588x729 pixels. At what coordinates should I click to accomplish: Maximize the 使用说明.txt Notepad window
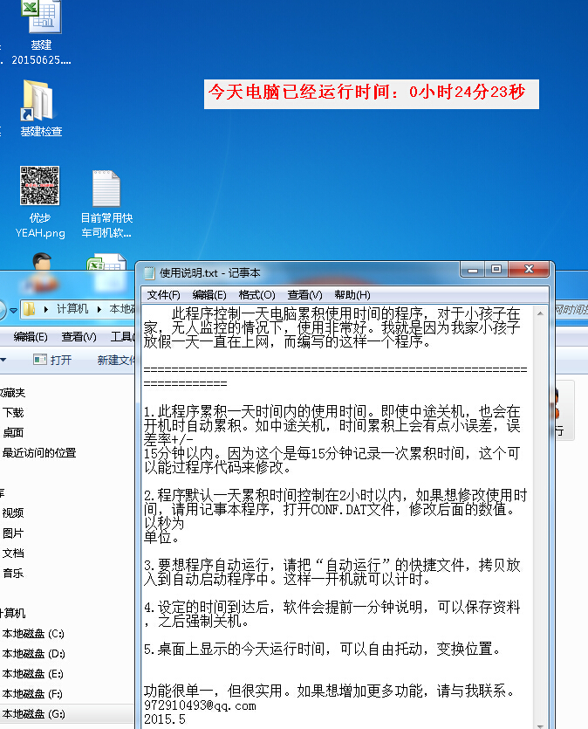(x=496, y=269)
